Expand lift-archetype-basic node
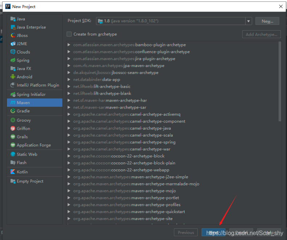The image size is (287, 240). coord(69,86)
